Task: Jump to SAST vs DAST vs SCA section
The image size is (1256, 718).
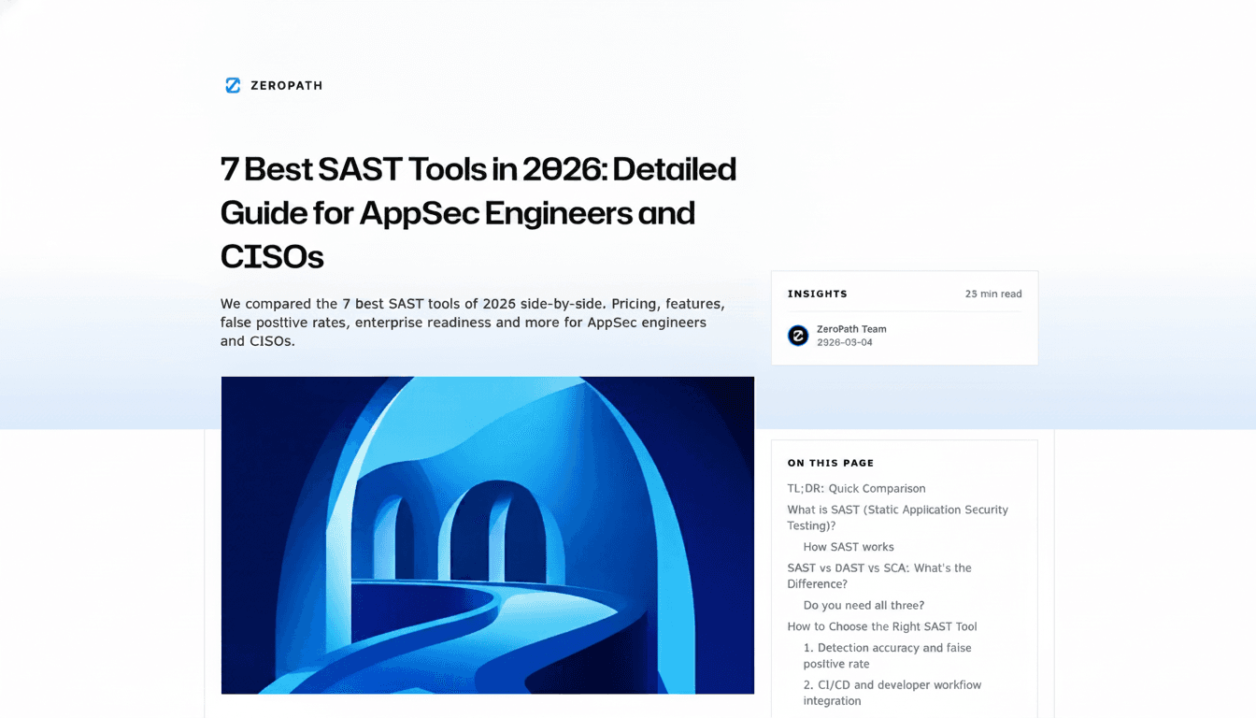Action: pos(879,576)
